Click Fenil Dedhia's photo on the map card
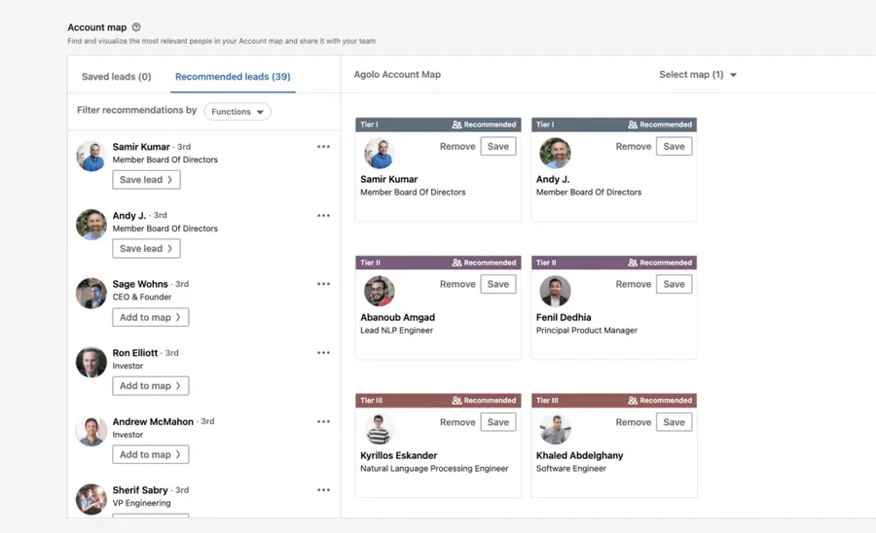The image size is (876, 533). (x=555, y=291)
